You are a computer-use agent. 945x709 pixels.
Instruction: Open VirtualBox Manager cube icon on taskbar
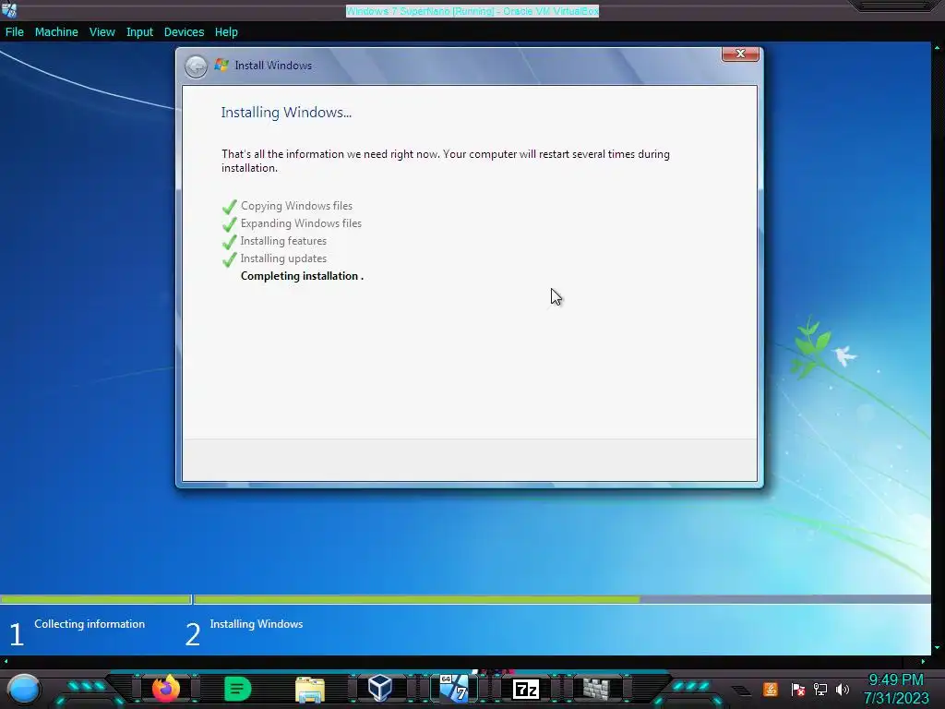pos(380,688)
